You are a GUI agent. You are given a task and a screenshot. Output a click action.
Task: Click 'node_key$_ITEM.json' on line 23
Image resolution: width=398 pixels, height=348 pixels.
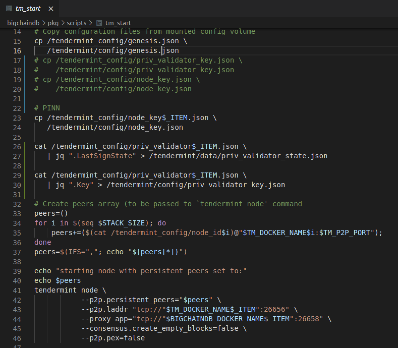168,118
